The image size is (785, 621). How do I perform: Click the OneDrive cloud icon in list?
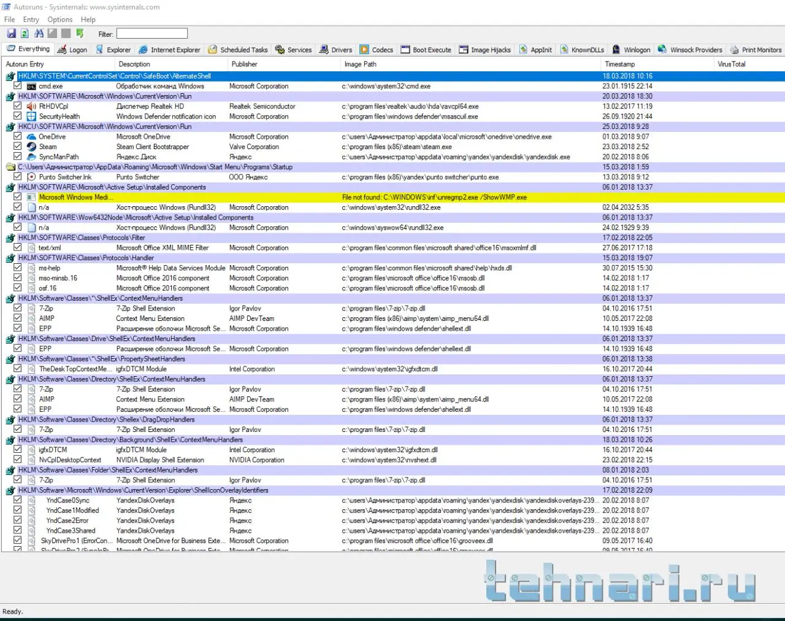(31, 137)
